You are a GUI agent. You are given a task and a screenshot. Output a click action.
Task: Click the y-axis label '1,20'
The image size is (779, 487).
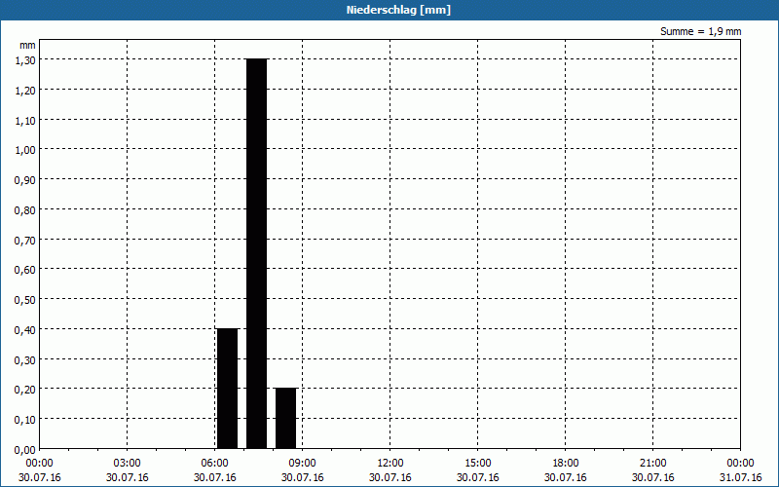[x=25, y=91]
